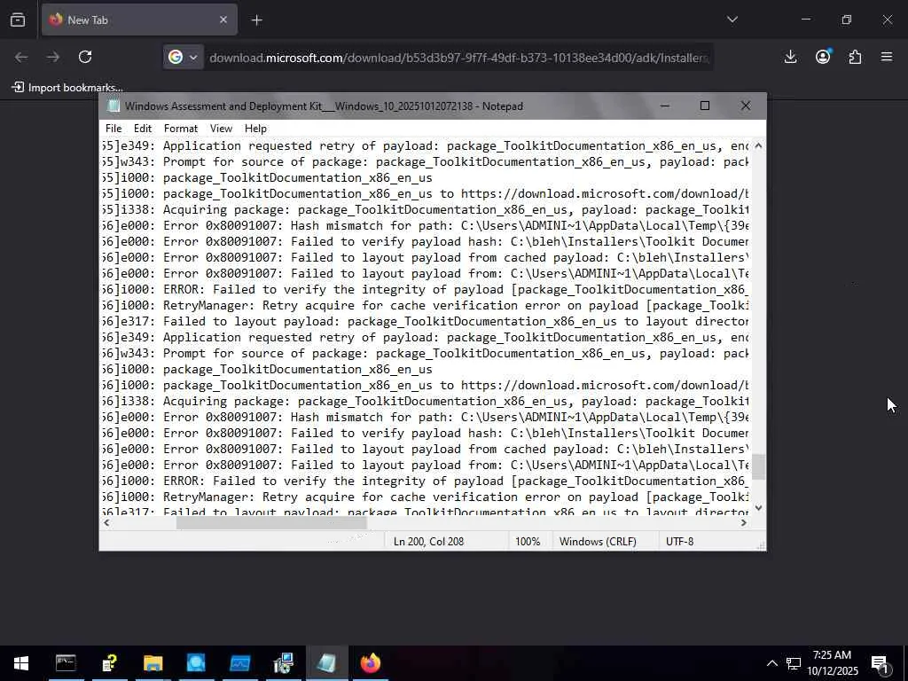
Task: Close the New Tab tab
Action: point(223,20)
